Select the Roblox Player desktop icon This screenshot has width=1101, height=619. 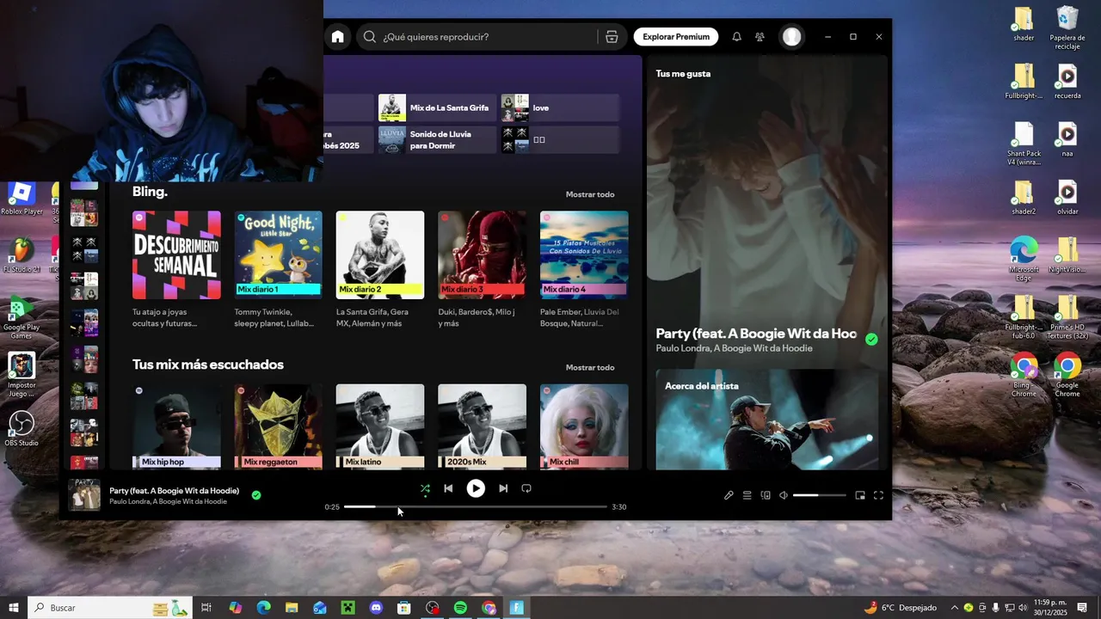click(x=22, y=198)
